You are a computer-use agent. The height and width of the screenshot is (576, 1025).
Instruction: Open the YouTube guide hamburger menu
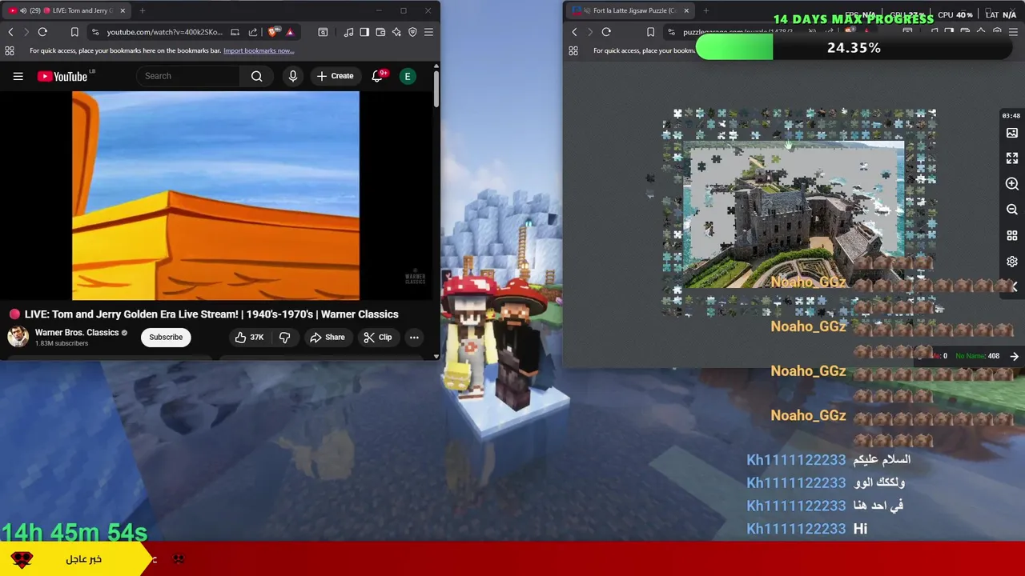(18, 76)
